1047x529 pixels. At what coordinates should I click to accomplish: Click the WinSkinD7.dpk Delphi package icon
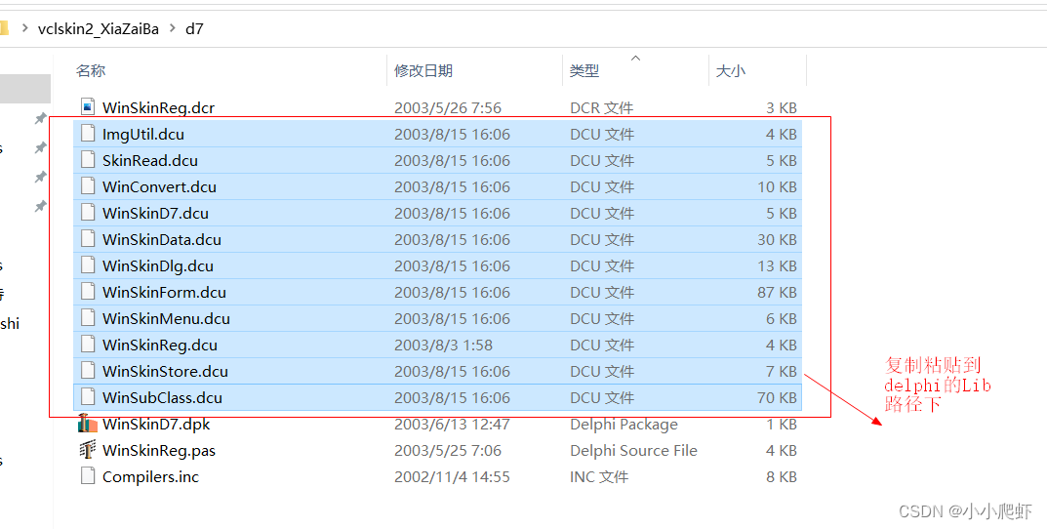pyautogui.click(x=88, y=424)
